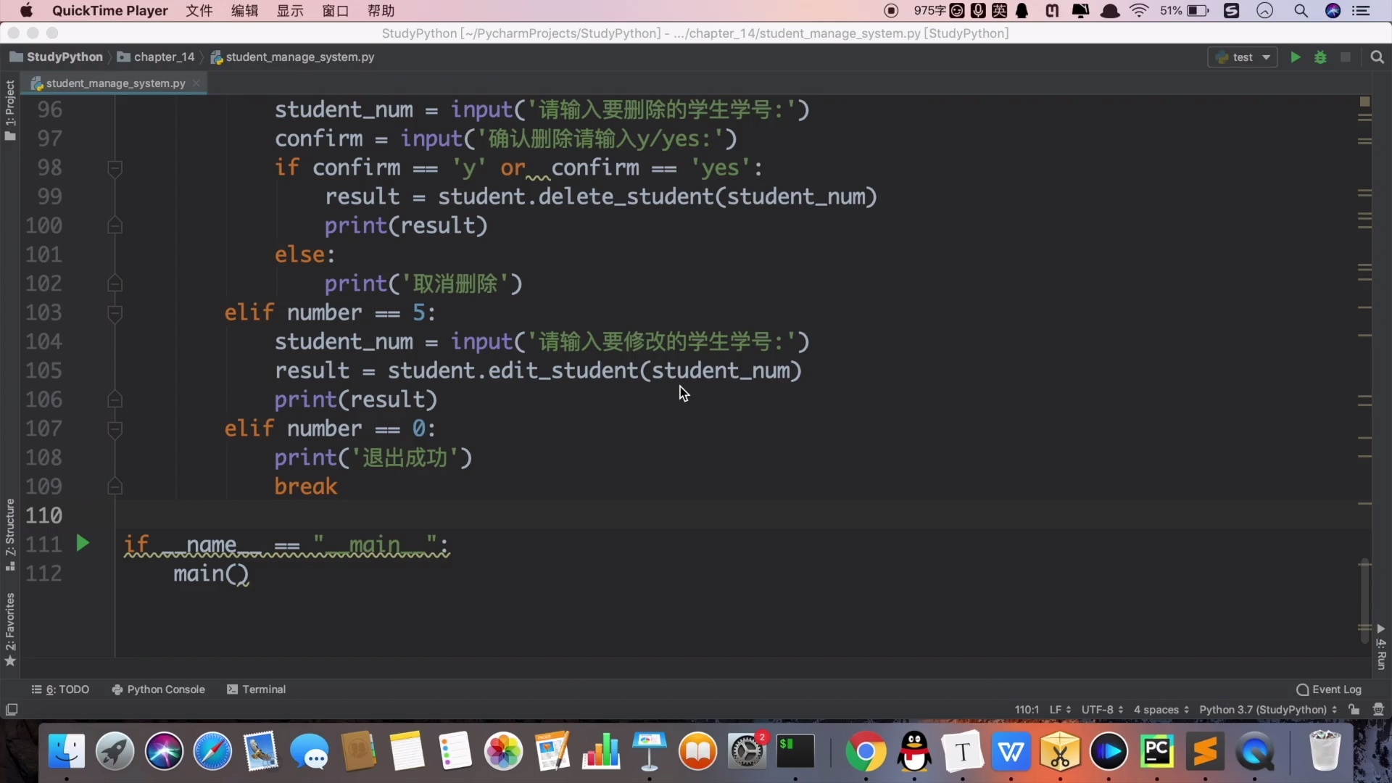Viewport: 1392px width, 783px height.
Task: Toggle tool window quick access button bottom-left
Action: [x=12, y=710]
